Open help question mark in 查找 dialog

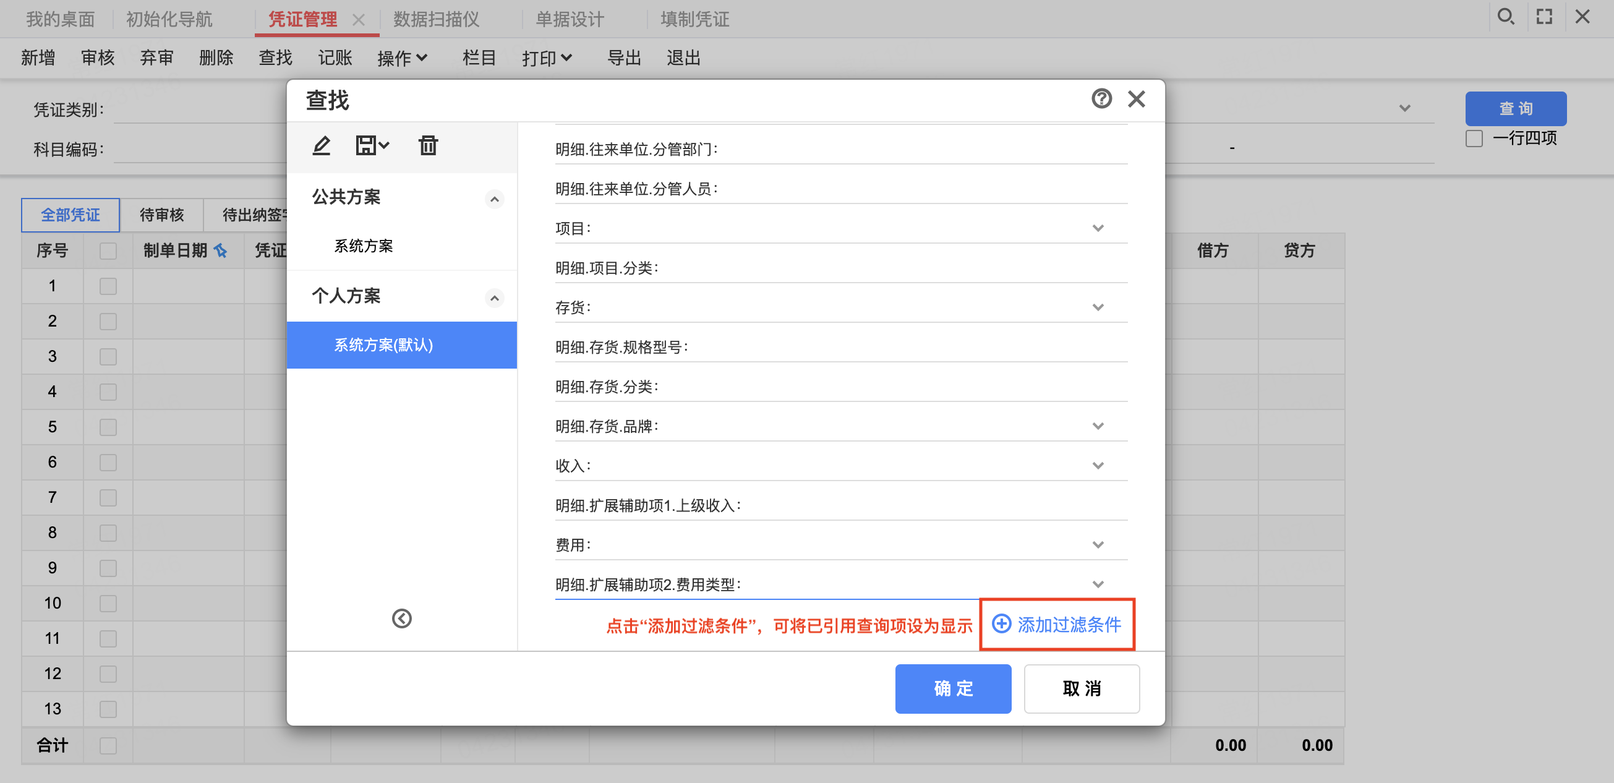[x=1101, y=99]
